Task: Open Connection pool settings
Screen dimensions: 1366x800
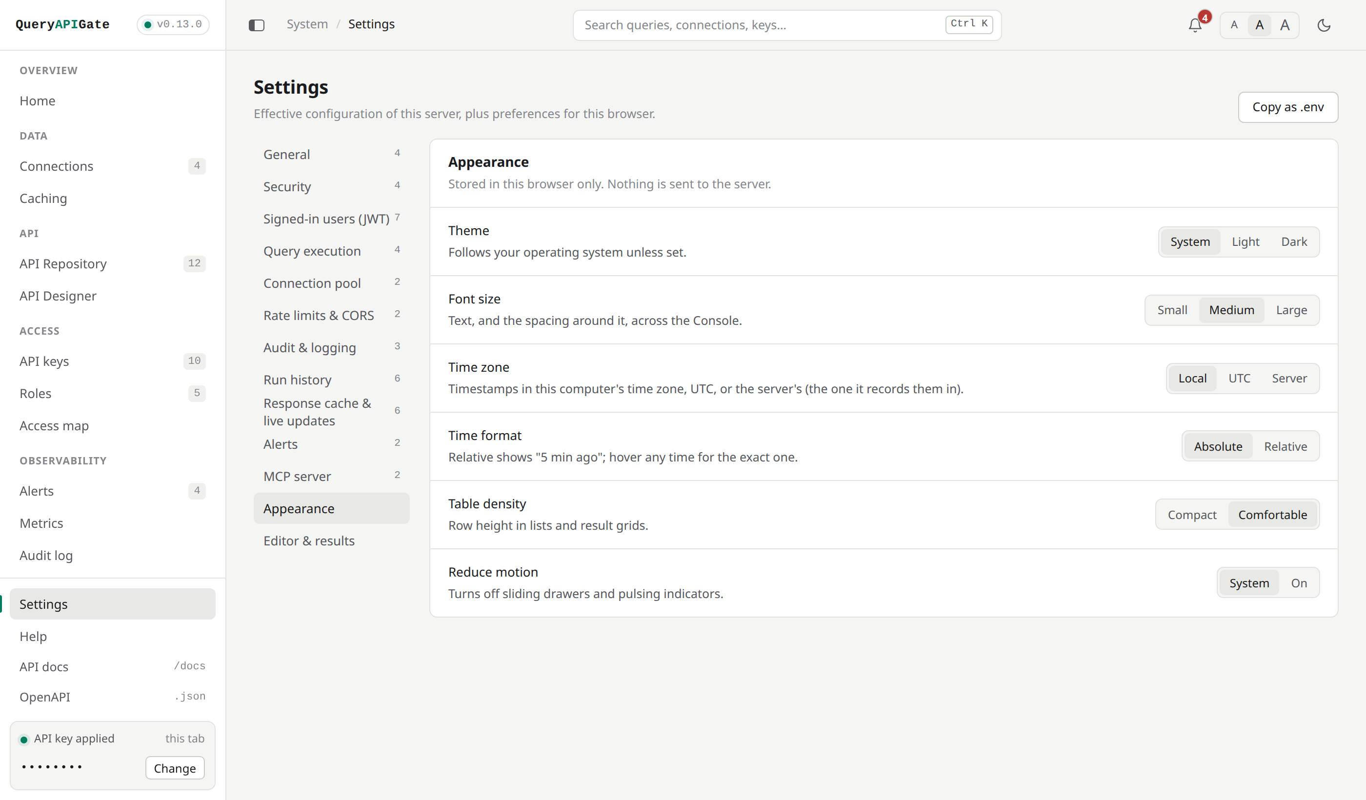Action: point(331,283)
